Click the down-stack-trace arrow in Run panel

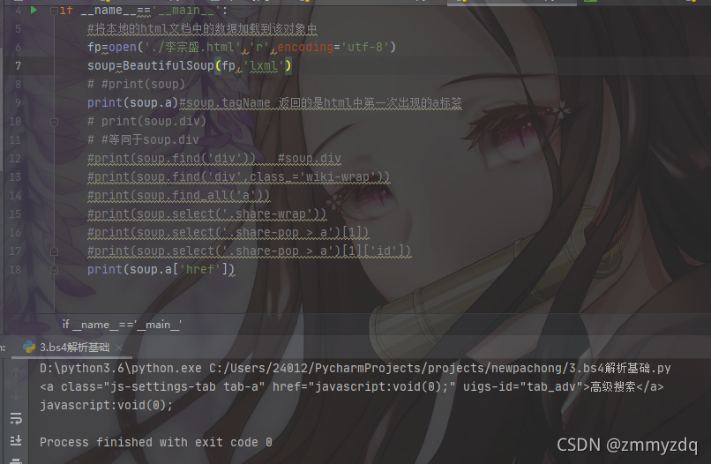(16, 395)
